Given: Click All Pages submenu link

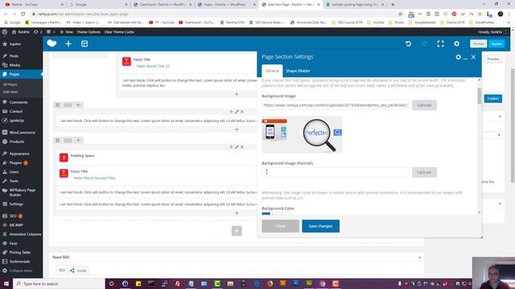Looking at the screenshot, I should pos(10,84).
